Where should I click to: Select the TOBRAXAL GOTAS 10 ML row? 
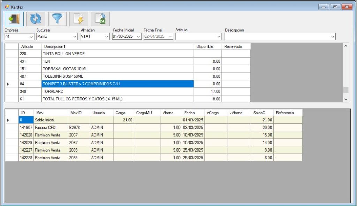(x=117, y=69)
